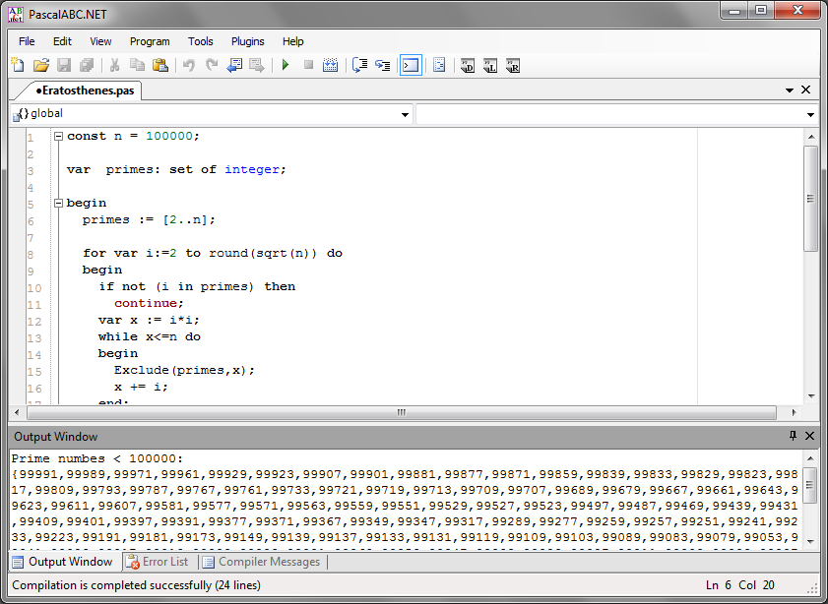828x604 pixels.
Task: Open the empty members dropdown on the right
Action: tap(810, 115)
